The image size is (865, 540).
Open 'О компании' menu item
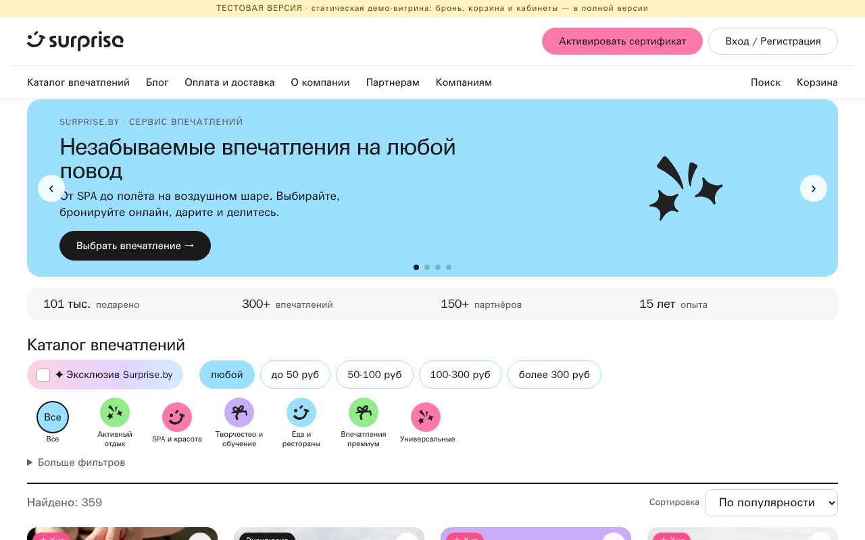point(320,82)
